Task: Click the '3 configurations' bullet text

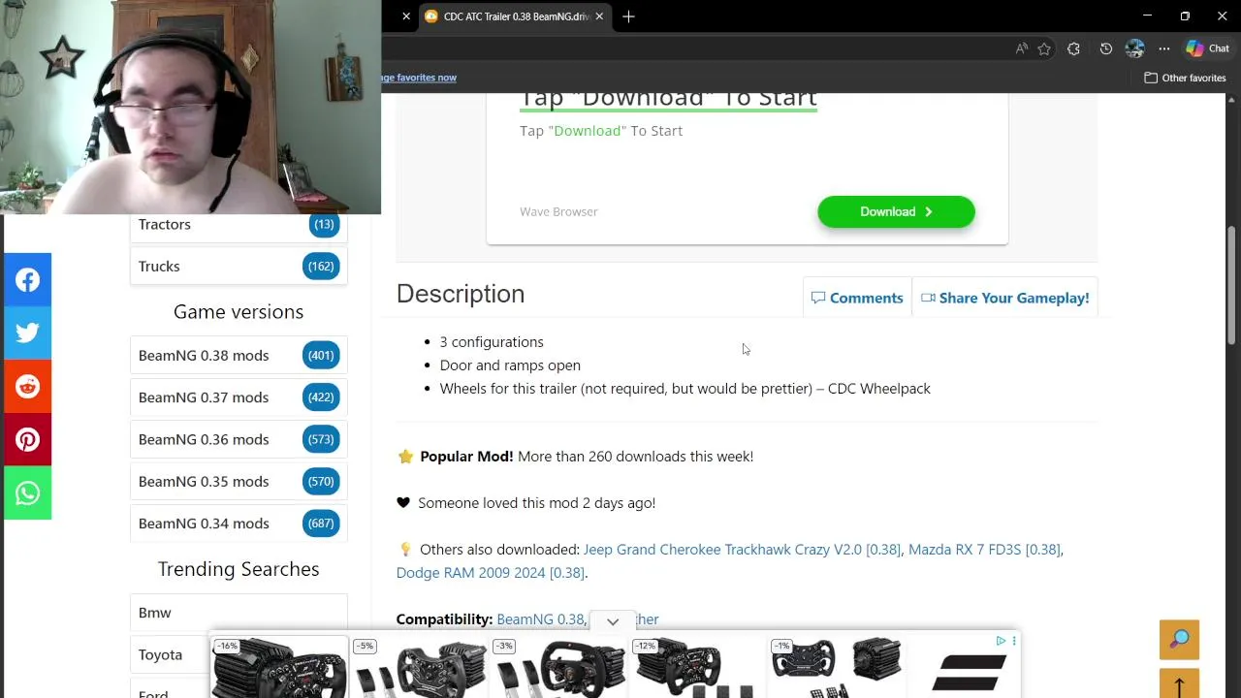Action: (x=492, y=342)
